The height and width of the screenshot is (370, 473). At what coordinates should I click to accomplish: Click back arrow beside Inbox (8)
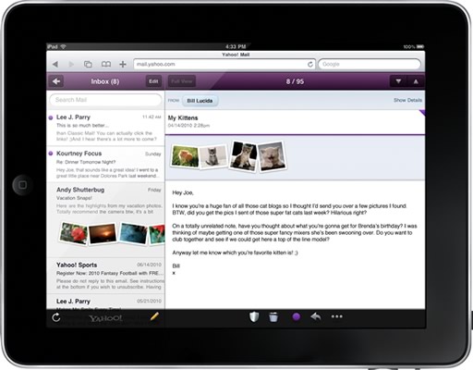click(x=56, y=81)
